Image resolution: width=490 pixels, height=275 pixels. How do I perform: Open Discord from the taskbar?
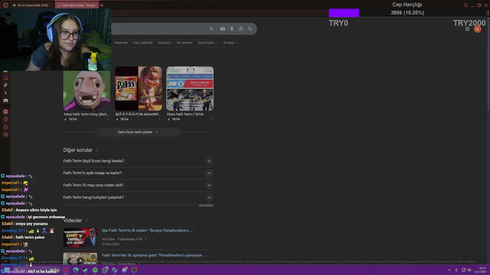(124, 270)
